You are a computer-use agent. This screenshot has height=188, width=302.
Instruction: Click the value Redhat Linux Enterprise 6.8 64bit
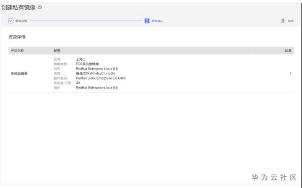coord(101,78)
